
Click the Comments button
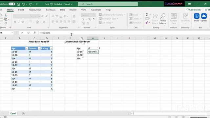coord(194,10)
